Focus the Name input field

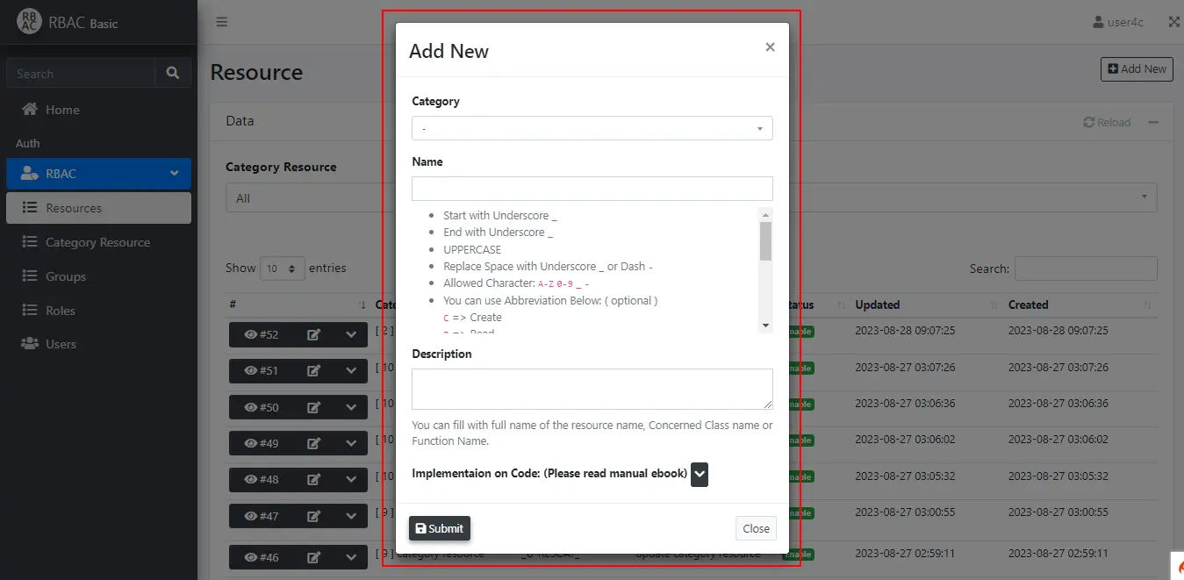[x=592, y=189]
